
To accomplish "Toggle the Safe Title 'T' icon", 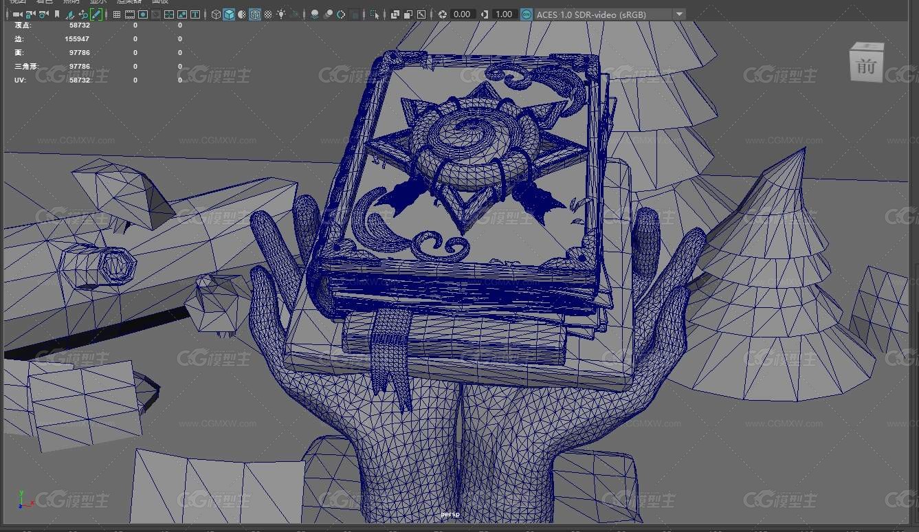I will 195,14.
